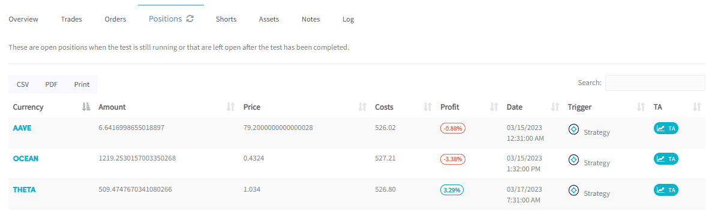This screenshot has height=218, width=715.
Task: Sort by Price column sort arrows
Action: [362, 107]
